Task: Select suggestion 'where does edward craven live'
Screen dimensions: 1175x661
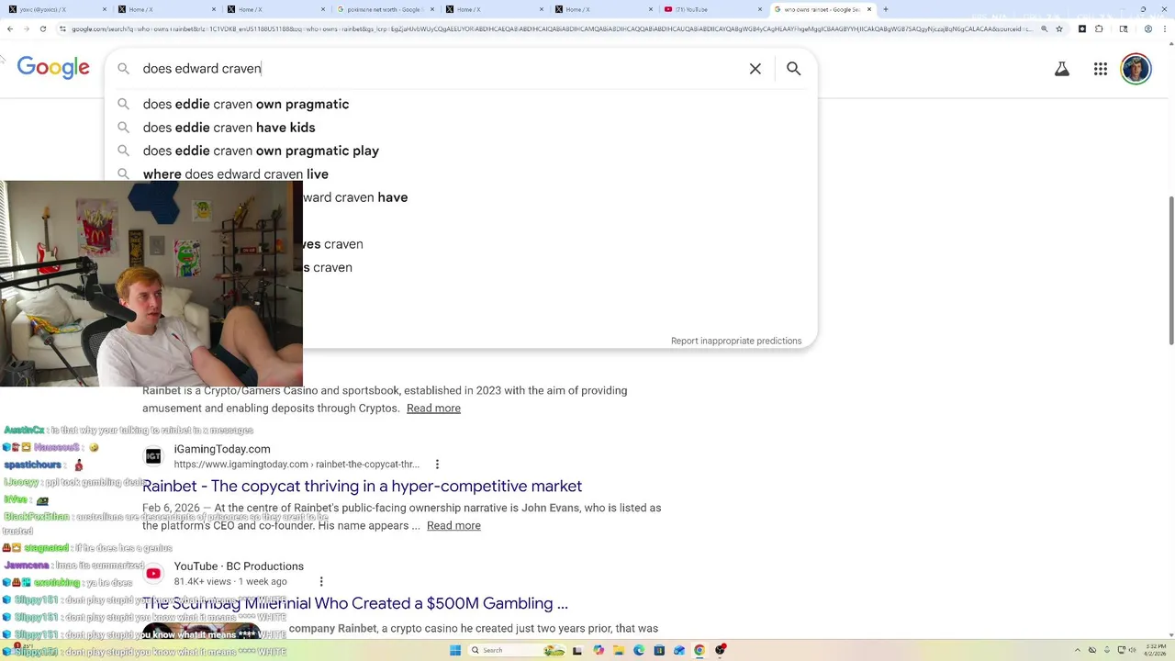Action: click(461, 174)
